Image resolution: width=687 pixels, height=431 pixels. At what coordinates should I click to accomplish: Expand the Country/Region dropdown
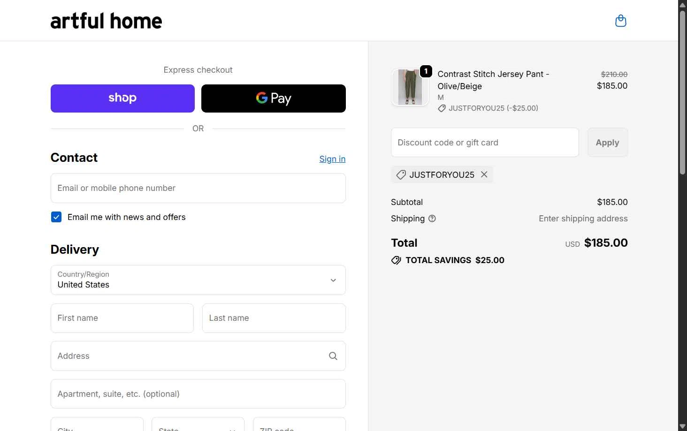(x=198, y=280)
